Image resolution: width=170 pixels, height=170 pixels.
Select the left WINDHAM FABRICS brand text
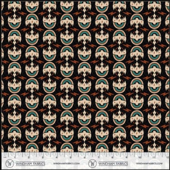pos(30,164)
